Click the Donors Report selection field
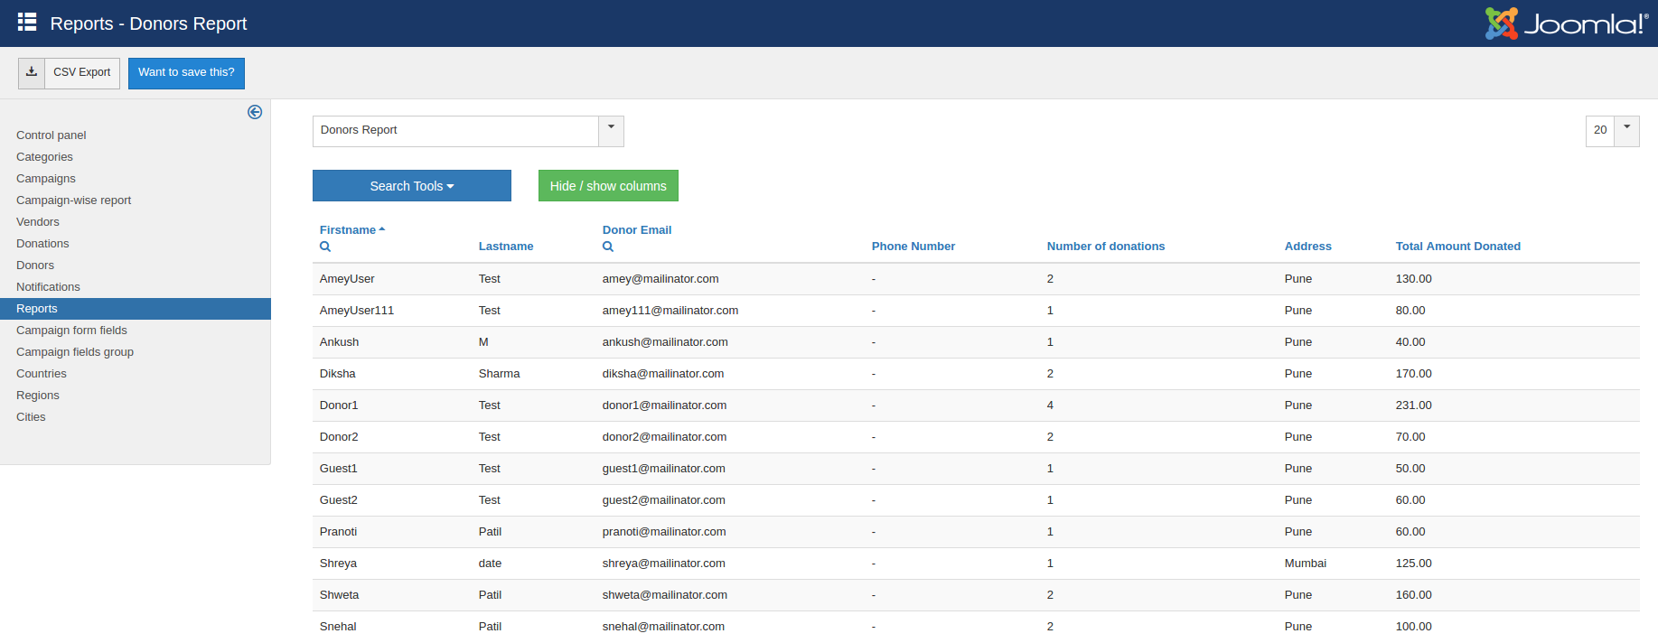Screen dimensions: 1658x643 (x=454, y=131)
